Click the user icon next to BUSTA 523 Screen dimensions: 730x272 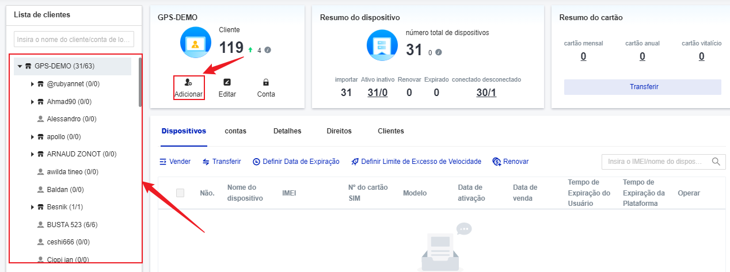click(40, 224)
